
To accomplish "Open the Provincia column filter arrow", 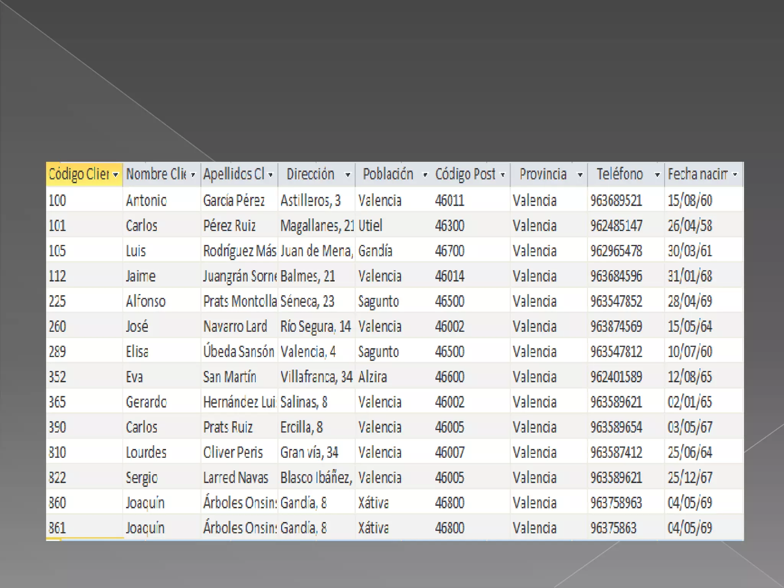I will 580,175.
